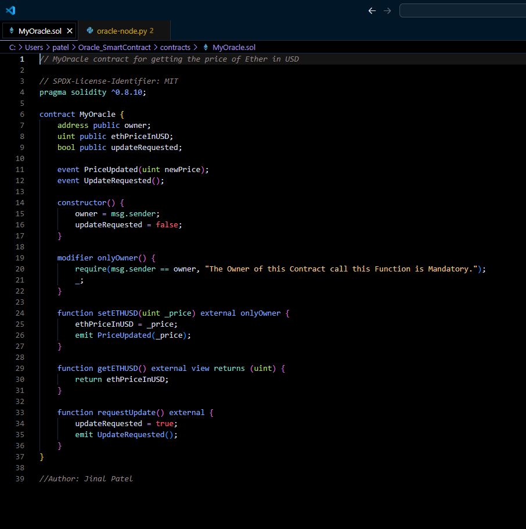
Task: Click the "require" call on line 20
Action: (x=91, y=269)
